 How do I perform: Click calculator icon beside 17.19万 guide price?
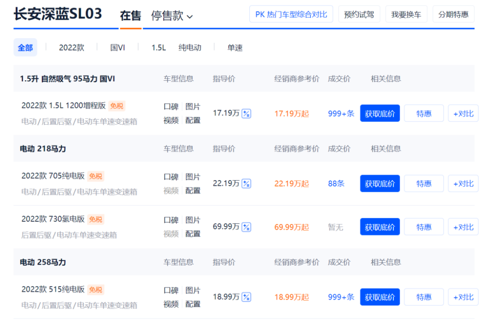[x=247, y=114]
